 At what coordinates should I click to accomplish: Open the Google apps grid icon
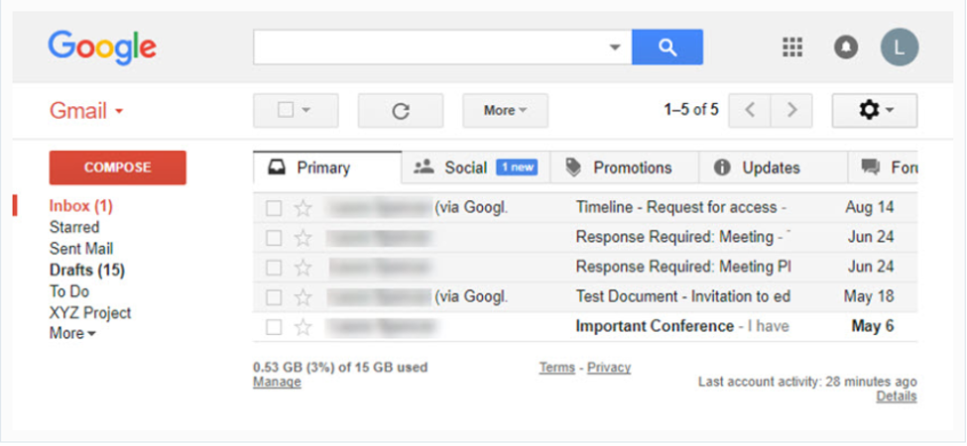click(x=792, y=47)
